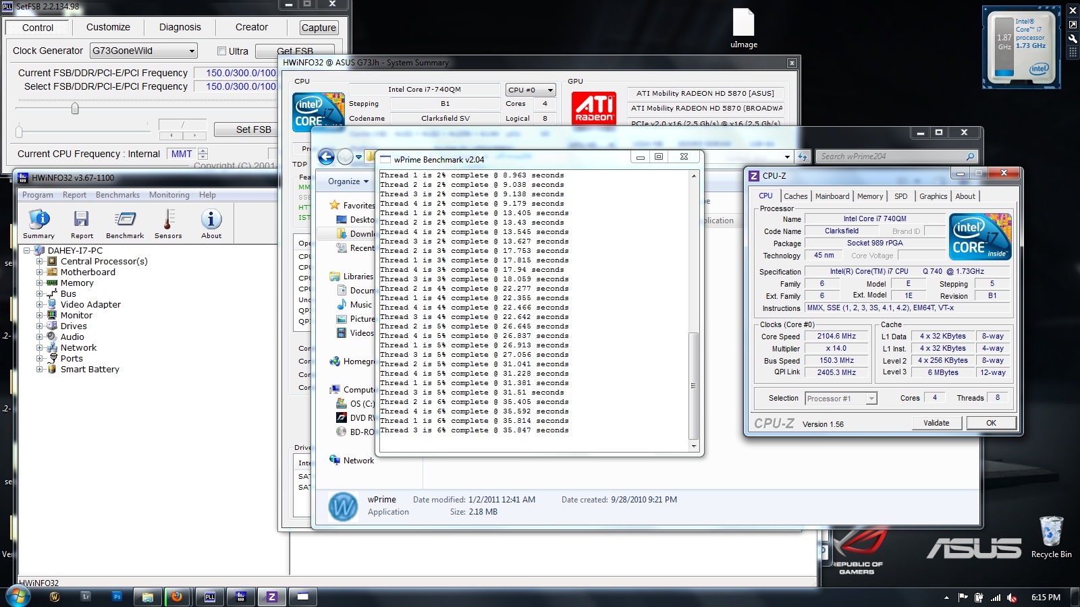1080x607 pixels.
Task: Open the Organize dropdown in Explorer
Action: click(348, 181)
